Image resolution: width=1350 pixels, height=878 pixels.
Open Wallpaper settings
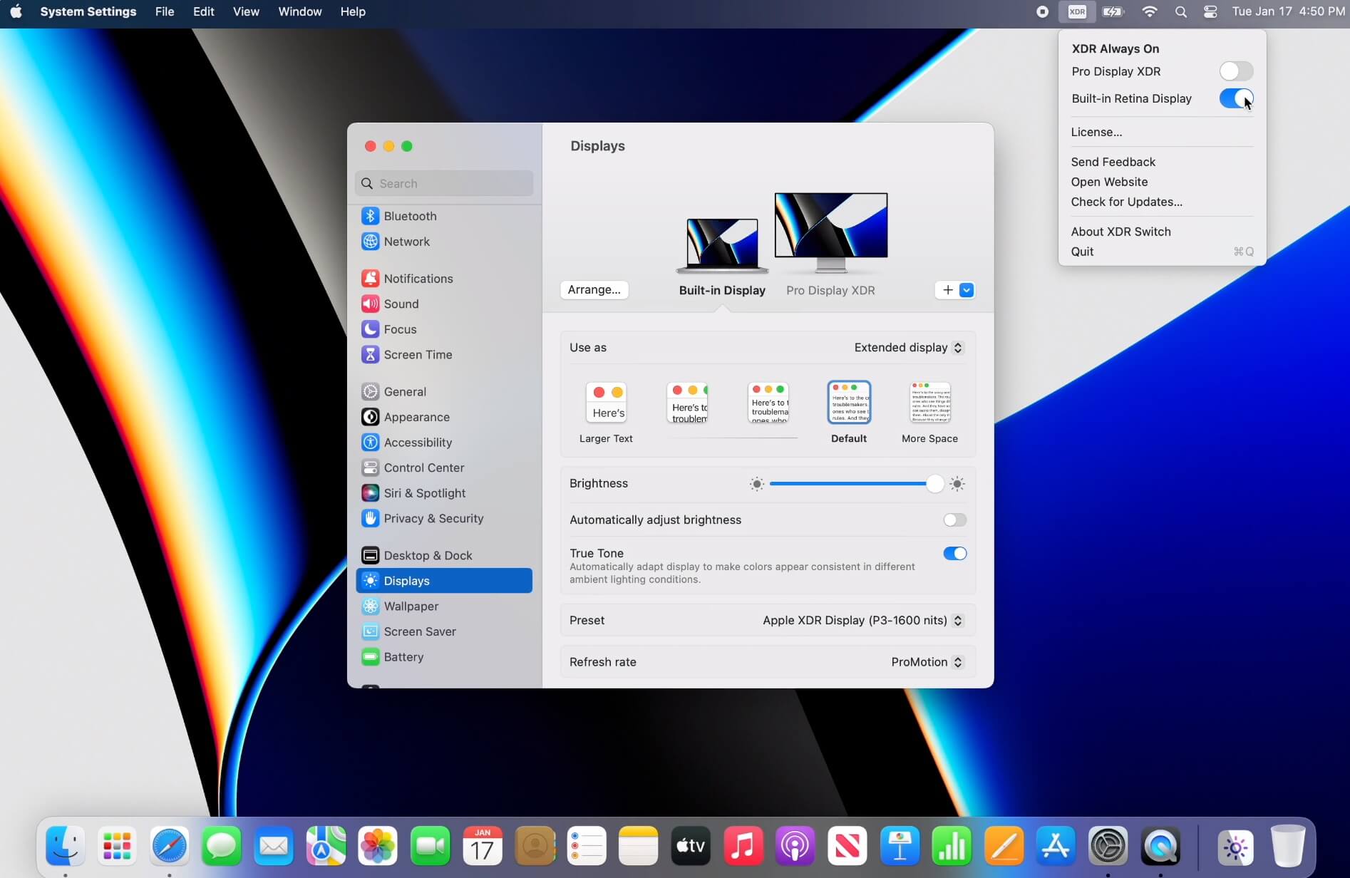(x=411, y=606)
